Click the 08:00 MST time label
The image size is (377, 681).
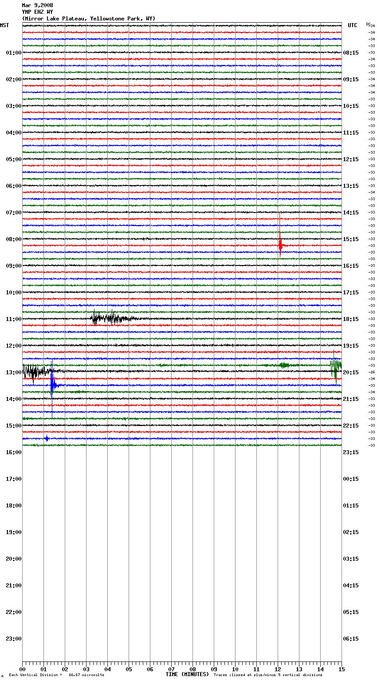tap(13, 239)
